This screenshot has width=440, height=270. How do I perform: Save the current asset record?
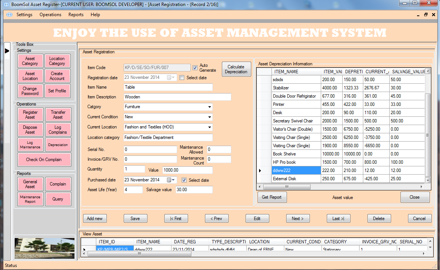(135, 218)
